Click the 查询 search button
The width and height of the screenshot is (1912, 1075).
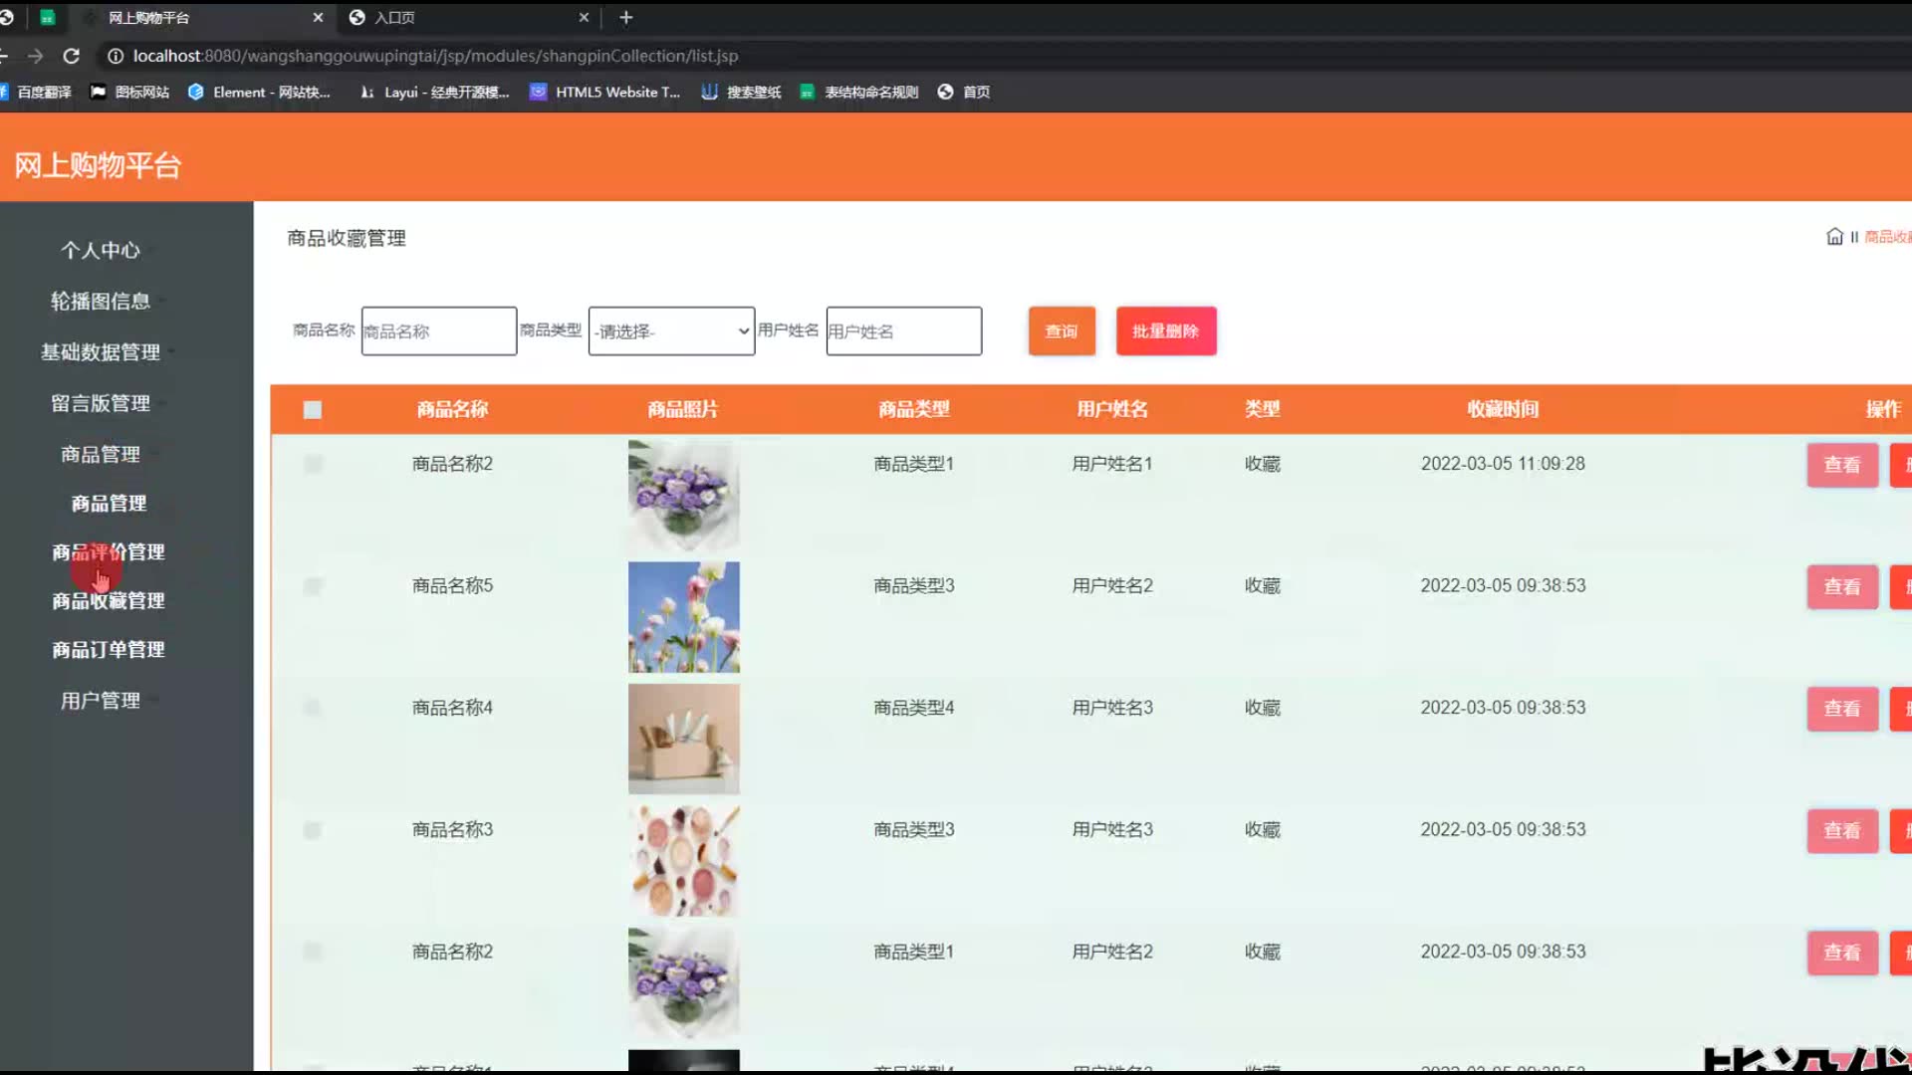pyautogui.click(x=1062, y=331)
